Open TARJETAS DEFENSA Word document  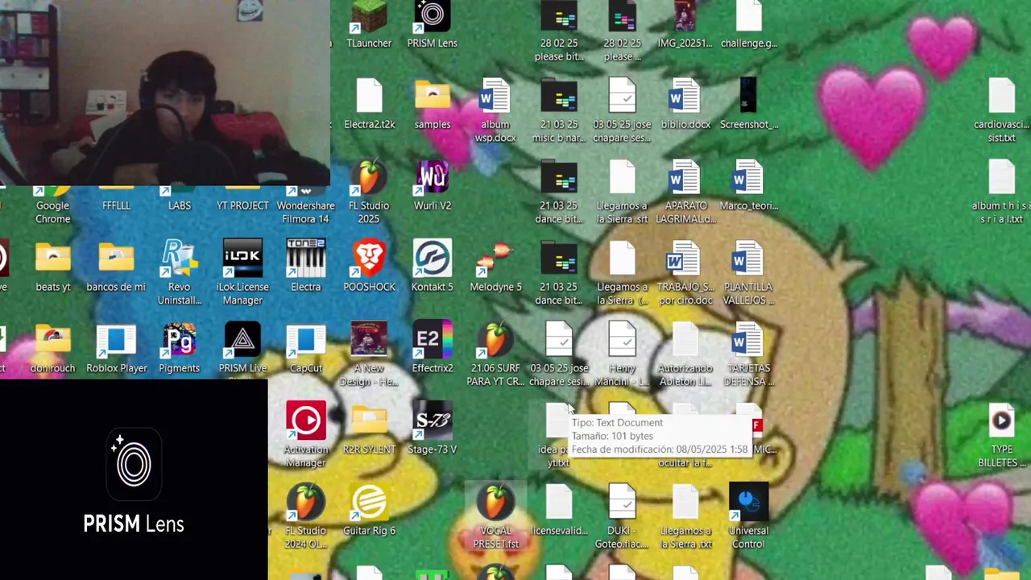tap(748, 354)
